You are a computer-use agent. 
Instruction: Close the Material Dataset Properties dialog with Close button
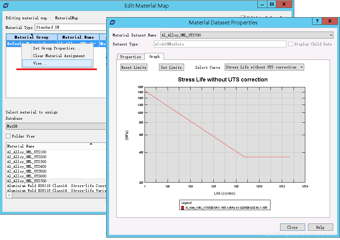[x=293, y=227]
